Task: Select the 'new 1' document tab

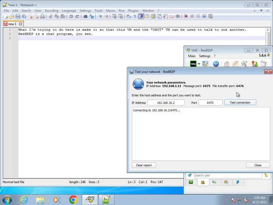Action: (x=12, y=24)
